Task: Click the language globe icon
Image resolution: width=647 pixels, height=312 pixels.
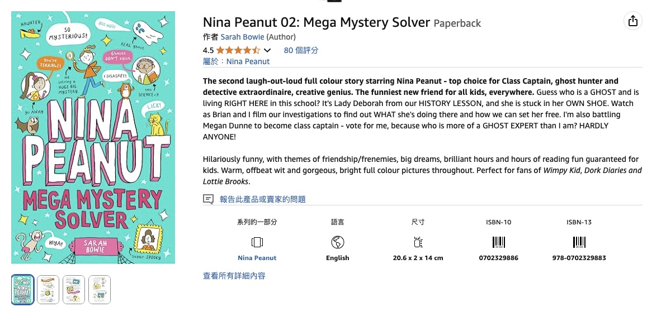Action: (337, 242)
